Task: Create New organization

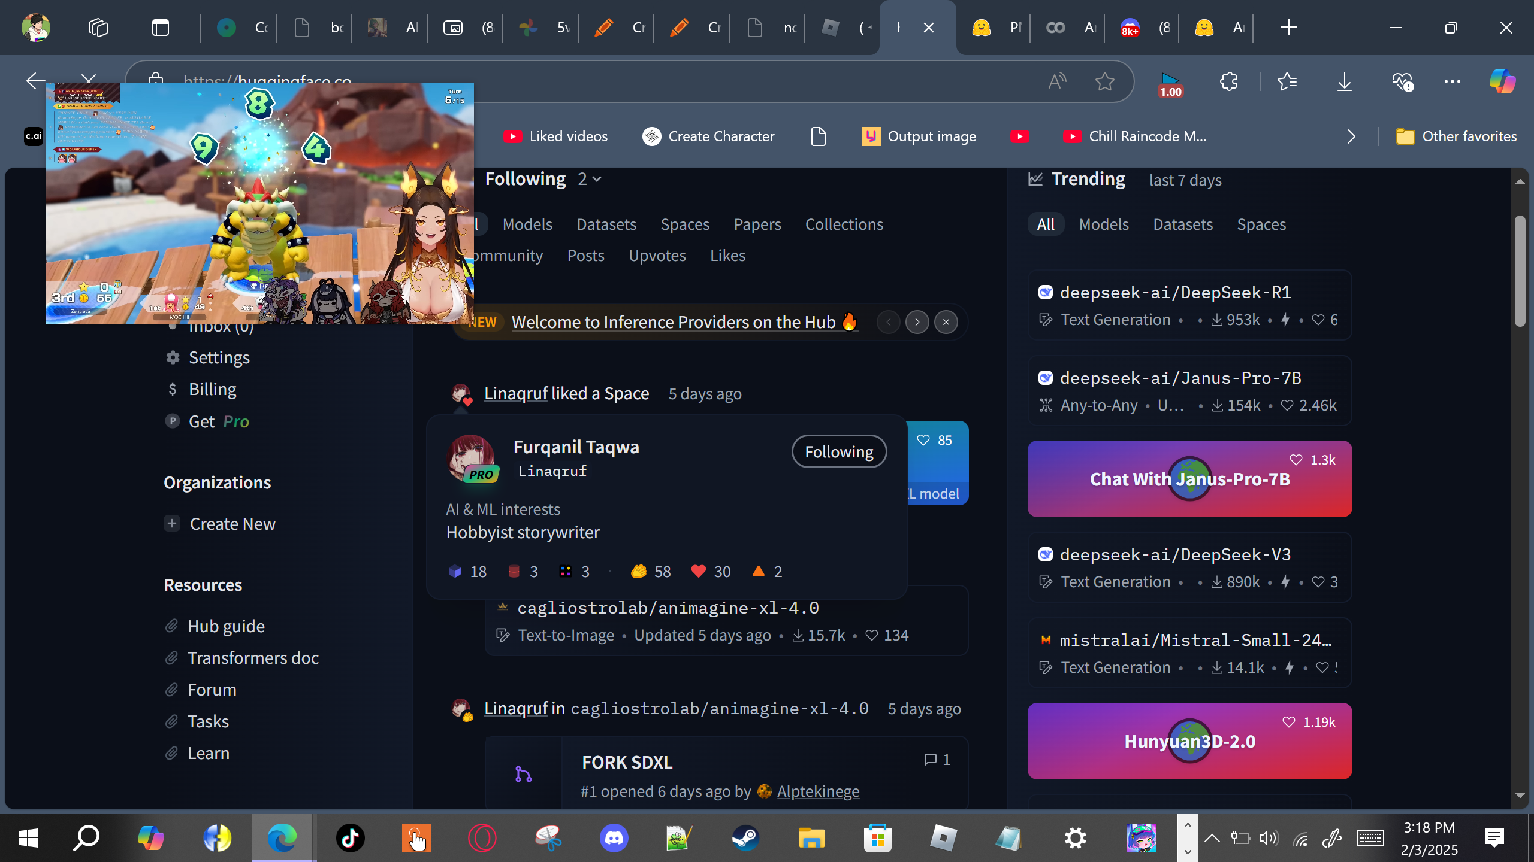Action: [x=220, y=524]
